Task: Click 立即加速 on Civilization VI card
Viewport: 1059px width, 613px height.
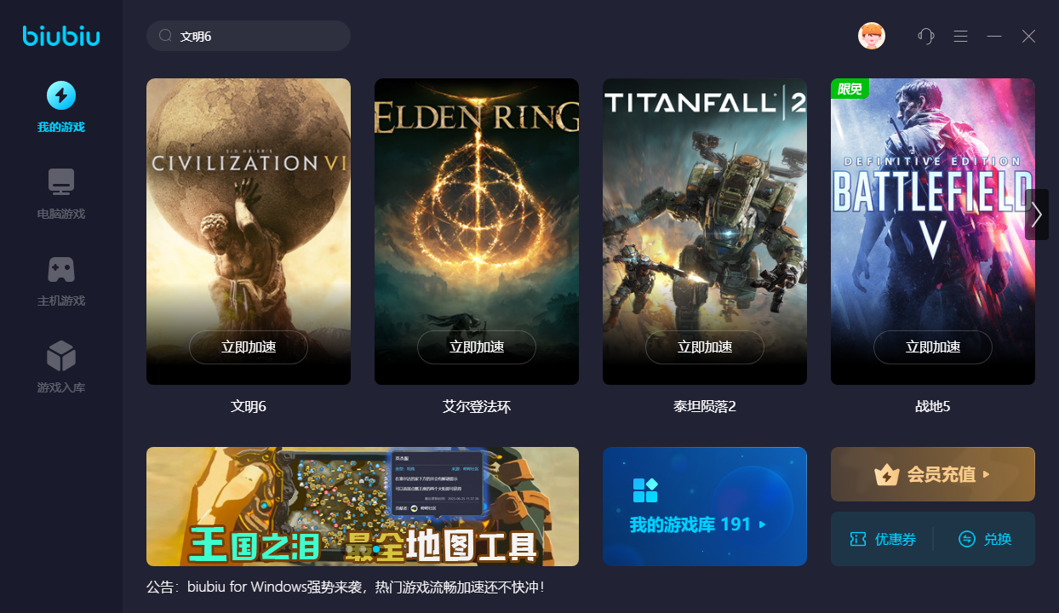Action: pos(249,347)
